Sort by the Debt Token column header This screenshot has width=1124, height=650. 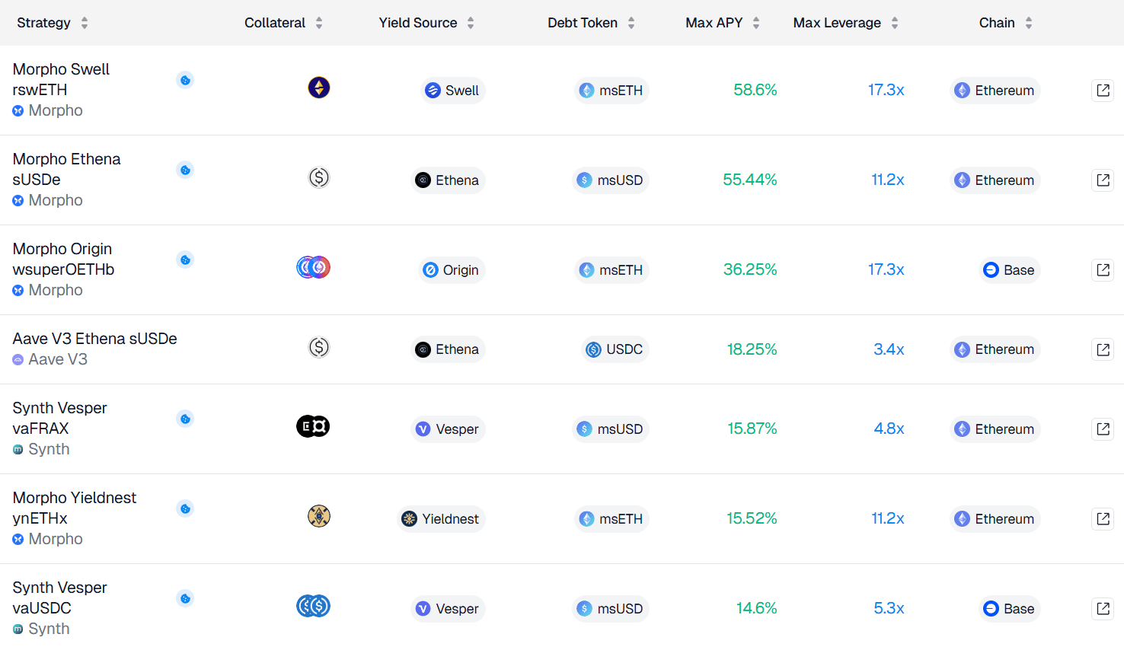592,23
